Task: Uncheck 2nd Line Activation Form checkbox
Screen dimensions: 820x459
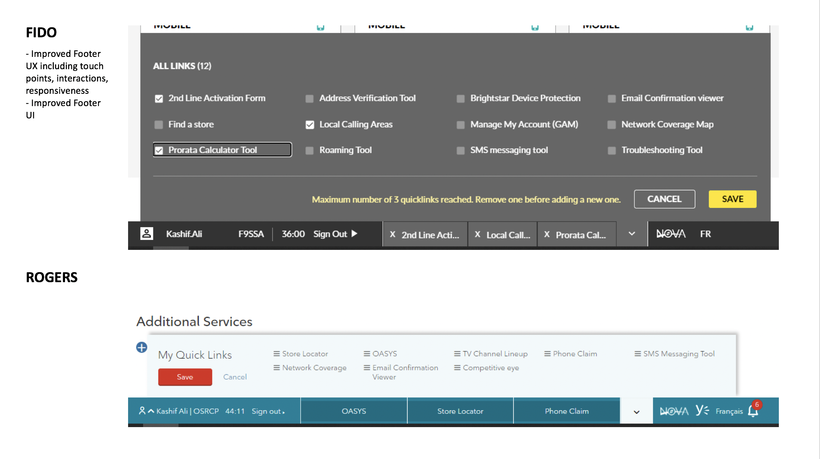Action: [159, 99]
